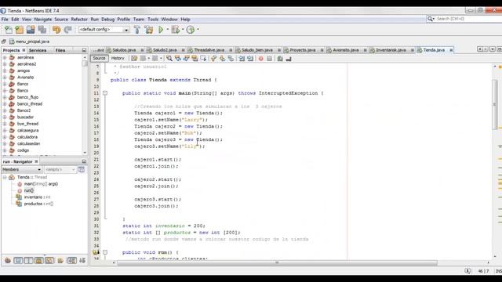Screen dimensions: 502x282
Task: Click the Debug Project icon
Action: (176, 30)
